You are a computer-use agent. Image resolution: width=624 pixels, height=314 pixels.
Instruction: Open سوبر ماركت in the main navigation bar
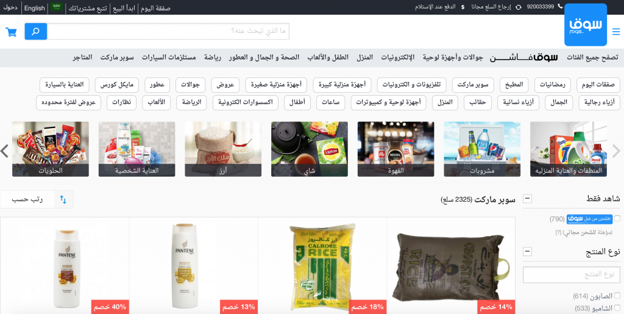click(x=117, y=57)
